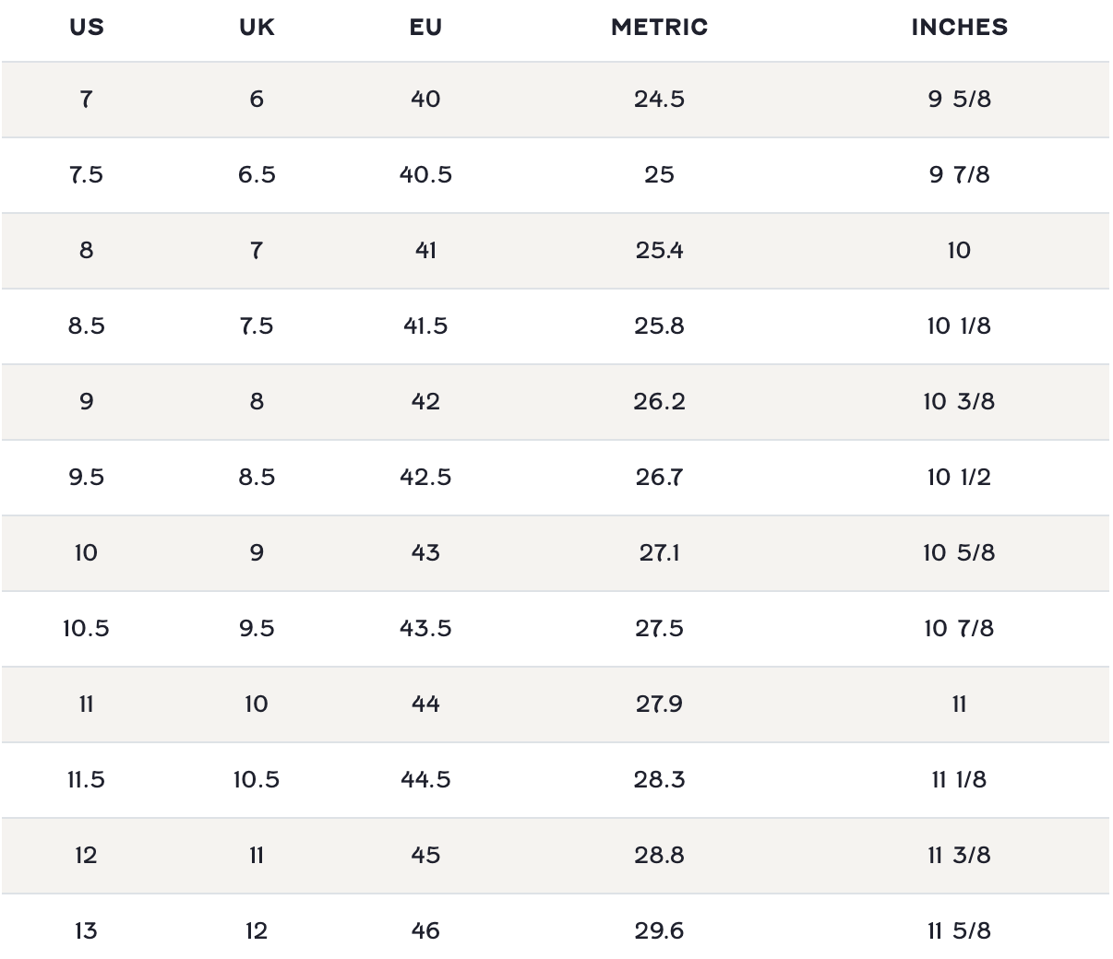Click the US column header
Screen dimensions: 1113x959
click(x=87, y=27)
